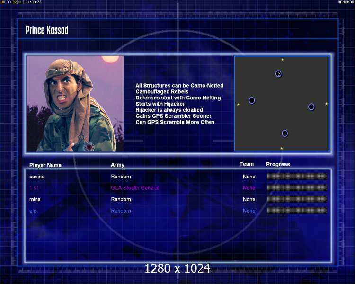Click mina's team value "None"
The image size is (355, 284).
point(249,199)
